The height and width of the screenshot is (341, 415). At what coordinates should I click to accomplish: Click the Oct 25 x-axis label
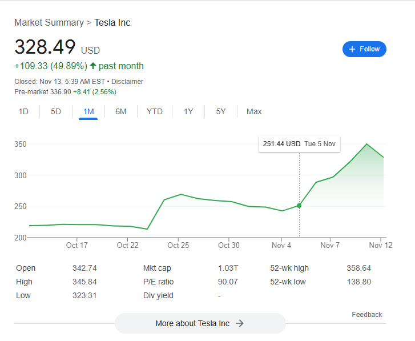[178, 245]
